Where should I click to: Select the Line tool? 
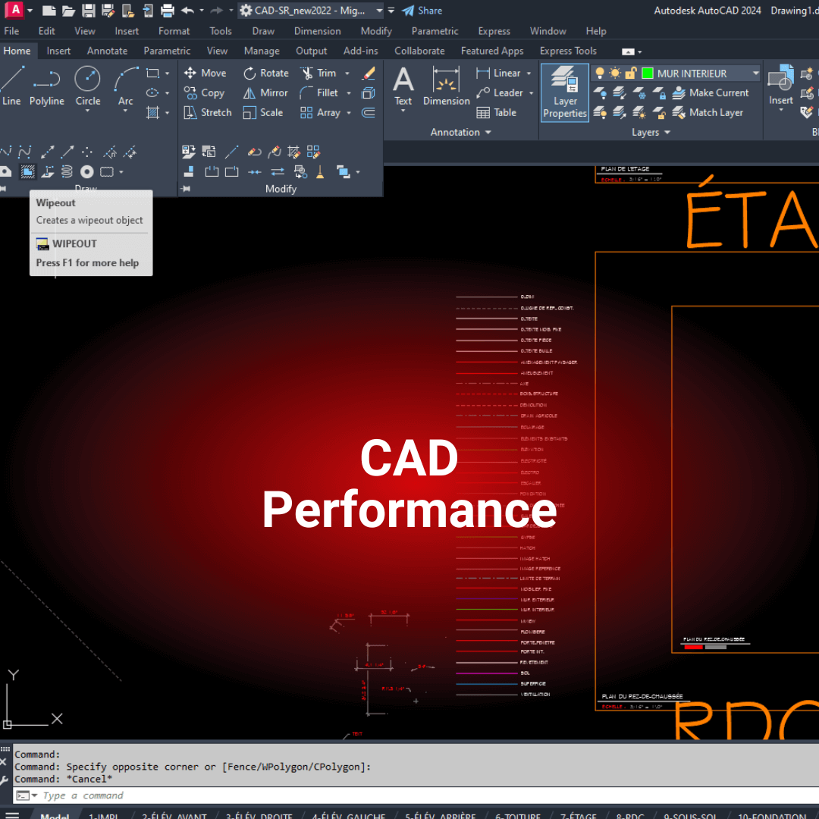(x=11, y=86)
